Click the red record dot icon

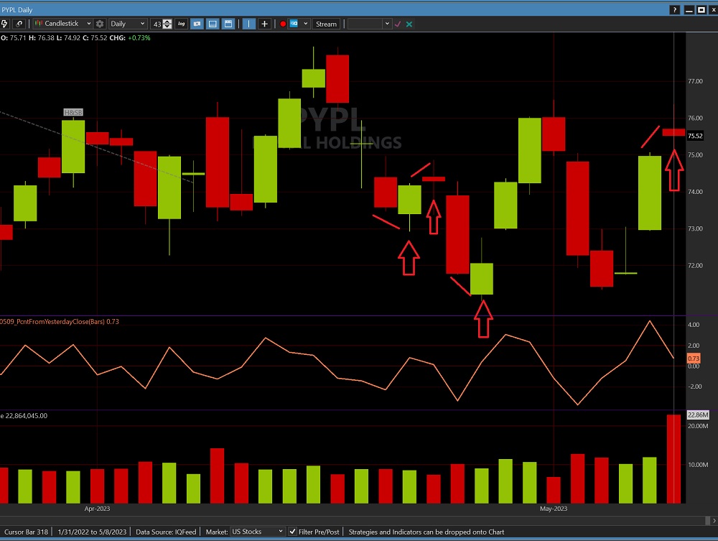coord(283,24)
